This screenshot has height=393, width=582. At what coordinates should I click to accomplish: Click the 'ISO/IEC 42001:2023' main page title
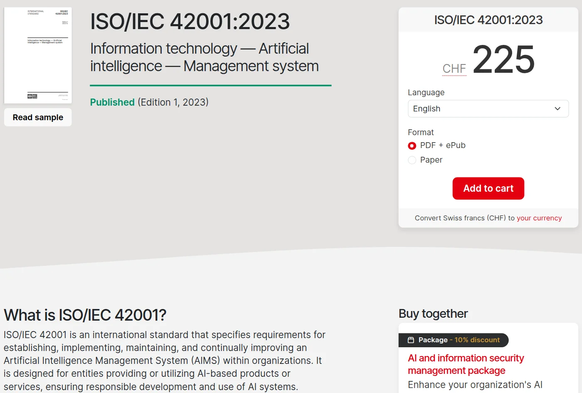pyautogui.click(x=190, y=21)
